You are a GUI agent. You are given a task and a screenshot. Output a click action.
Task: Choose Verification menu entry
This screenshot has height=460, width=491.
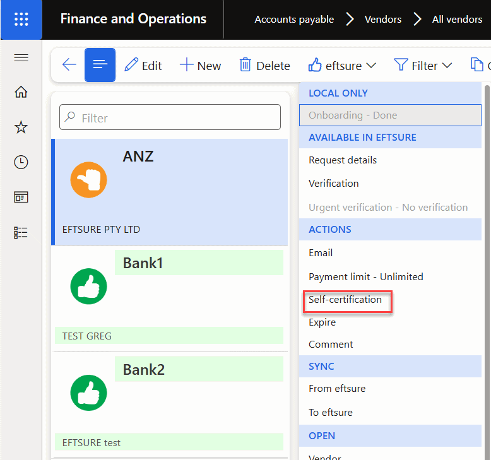coord(390,184)
